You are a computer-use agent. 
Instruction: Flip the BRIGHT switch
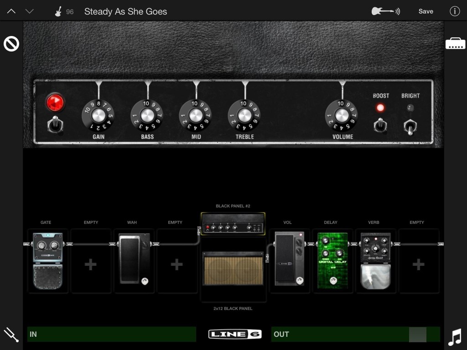point(410,126)
